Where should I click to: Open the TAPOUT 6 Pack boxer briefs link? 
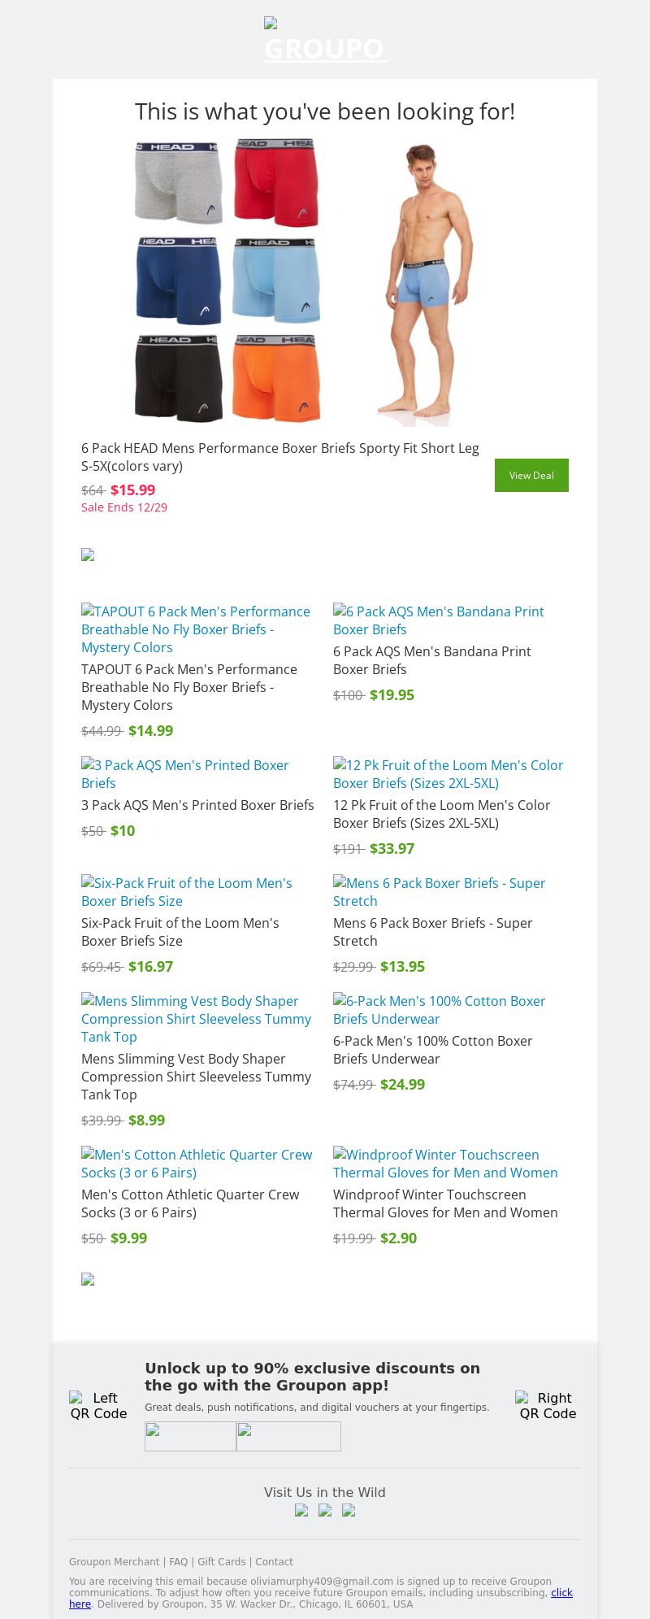(x=195, y=629)
